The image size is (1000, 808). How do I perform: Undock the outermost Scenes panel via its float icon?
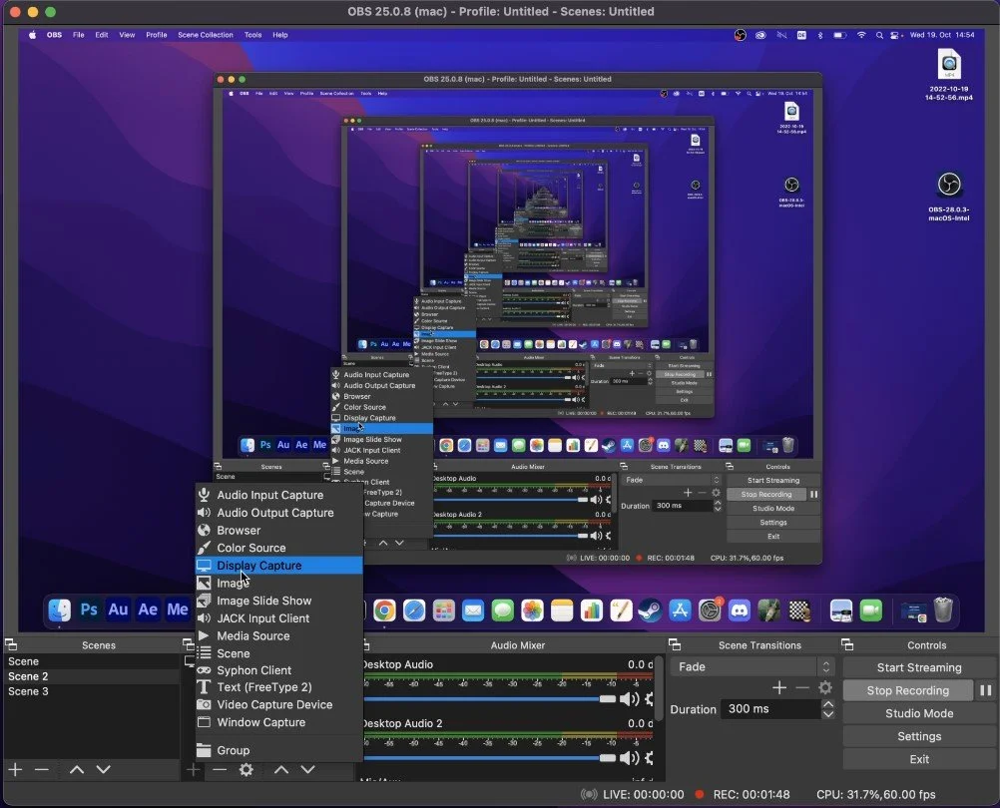pyautogui.click(x=11, y=644)
